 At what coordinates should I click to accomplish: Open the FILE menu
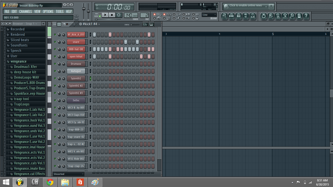coord(7,11)
